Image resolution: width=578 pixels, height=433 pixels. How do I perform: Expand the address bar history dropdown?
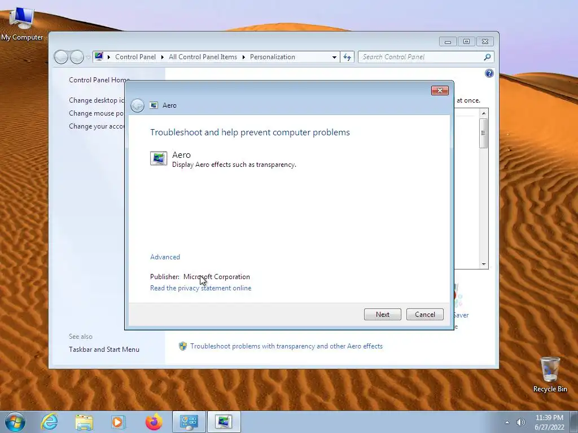point(334,57)
